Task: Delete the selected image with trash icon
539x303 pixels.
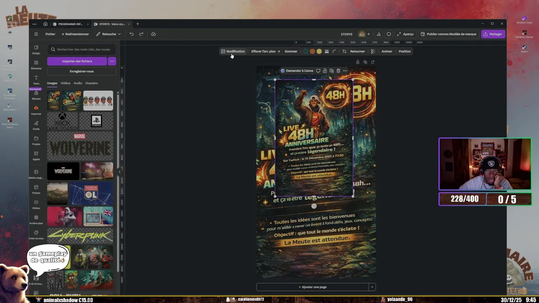Action: 338,71
